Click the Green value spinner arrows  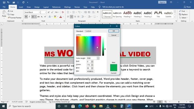(x=92, y=65)
